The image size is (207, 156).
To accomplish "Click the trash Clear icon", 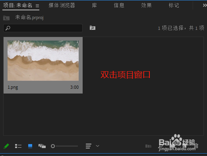I will tap(196, 146).
